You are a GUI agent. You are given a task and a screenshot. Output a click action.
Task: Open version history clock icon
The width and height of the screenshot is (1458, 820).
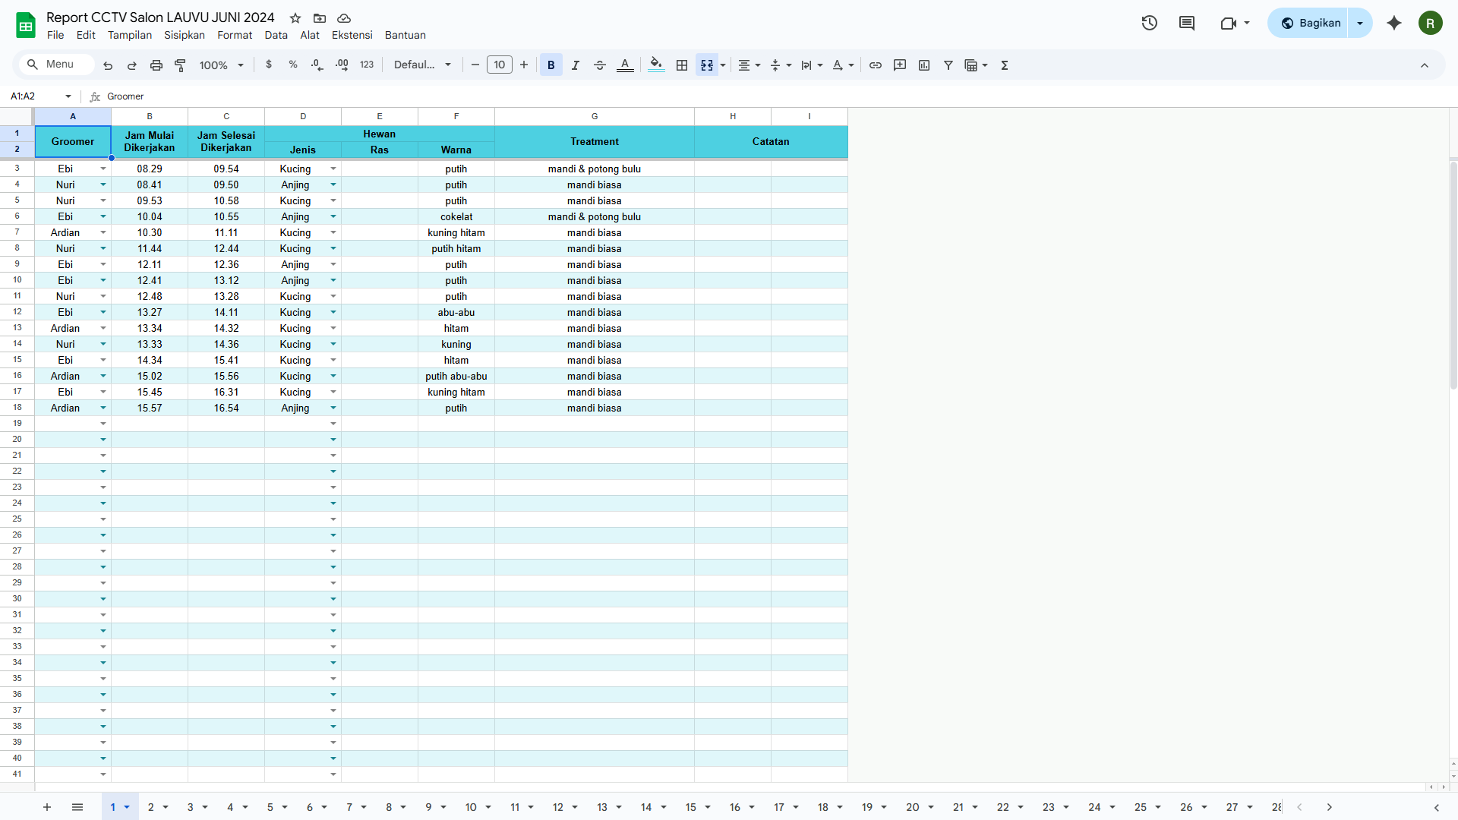(1149, 23)
